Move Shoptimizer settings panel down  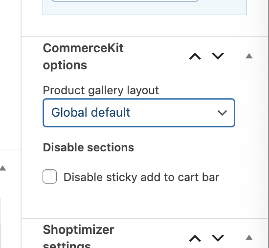click(218, 238)
